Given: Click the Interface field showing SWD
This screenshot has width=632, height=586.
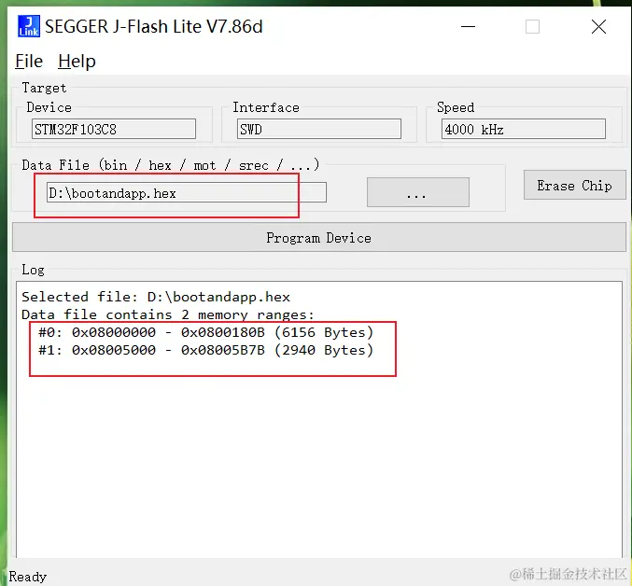Looking at the screenshot, I should [319, 129].
